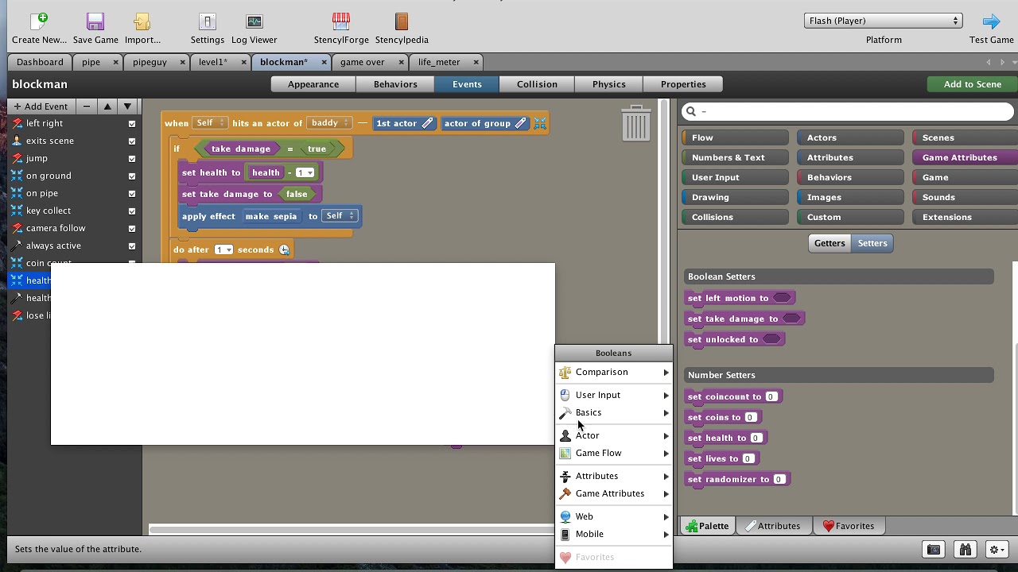Screen dimensions: 1018x572
Task: Switch to the Dashboard tab
Action: pos(40,62)
